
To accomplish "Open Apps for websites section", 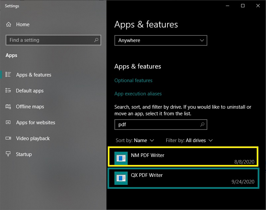I will 35,123.
